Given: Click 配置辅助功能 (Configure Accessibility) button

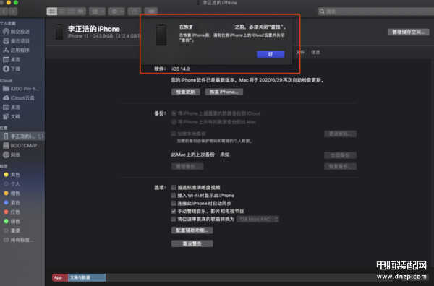Looking at the screenshot, I should click(x=192, y=230).
